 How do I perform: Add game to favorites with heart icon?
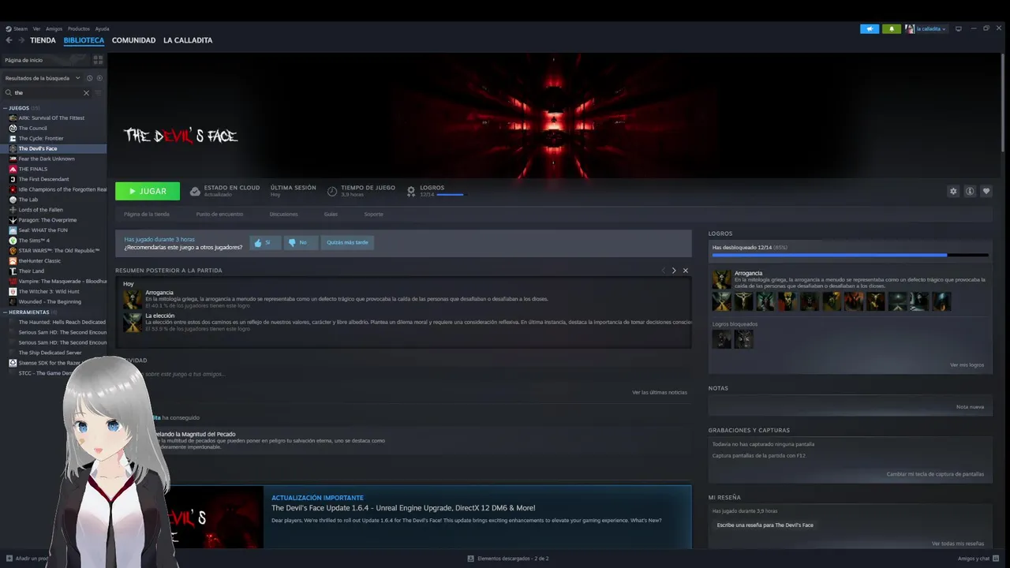[986, 191]
